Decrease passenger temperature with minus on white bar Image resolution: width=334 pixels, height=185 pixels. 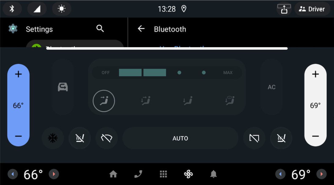[315, 136]
